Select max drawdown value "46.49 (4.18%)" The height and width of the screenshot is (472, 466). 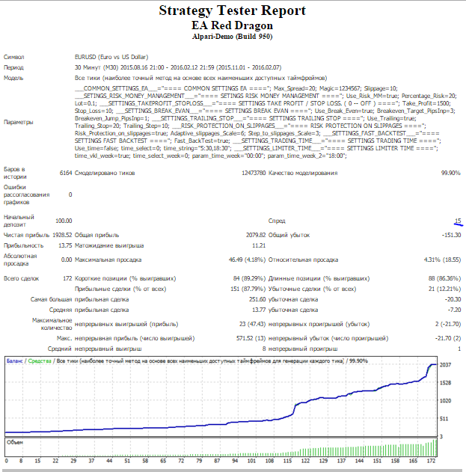coord(247,260)
